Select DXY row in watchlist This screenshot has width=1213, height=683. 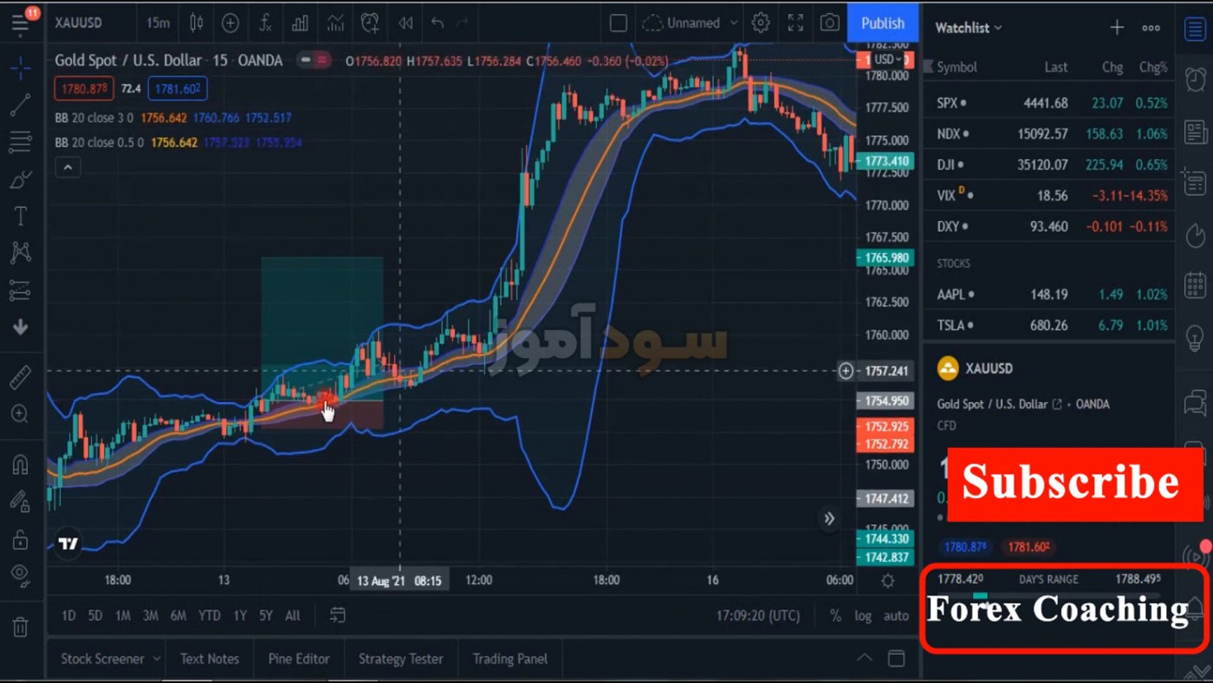1050,226
